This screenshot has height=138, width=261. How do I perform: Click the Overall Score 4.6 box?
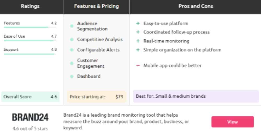30,97
